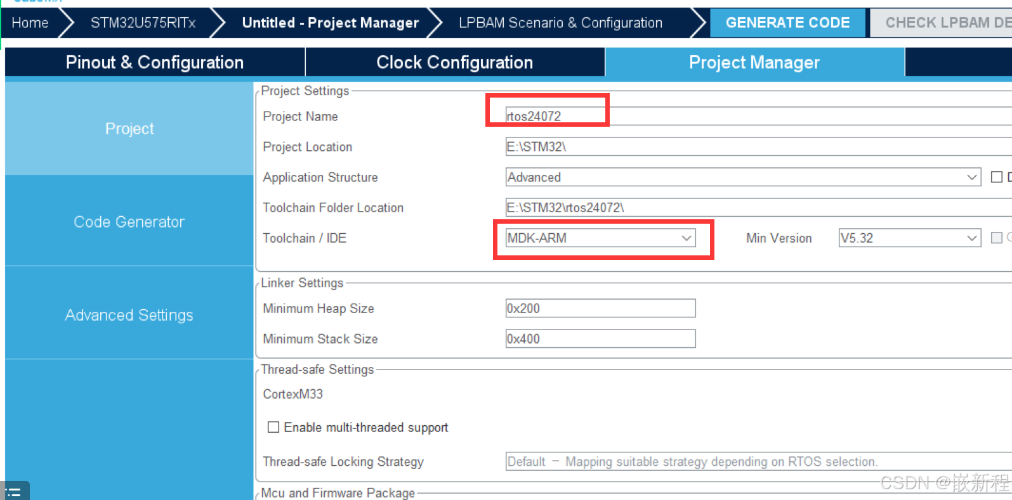Viewport: 1012px width, 500px height.
Task: Click the Project Name input field
Action: (x=758, y=116)
